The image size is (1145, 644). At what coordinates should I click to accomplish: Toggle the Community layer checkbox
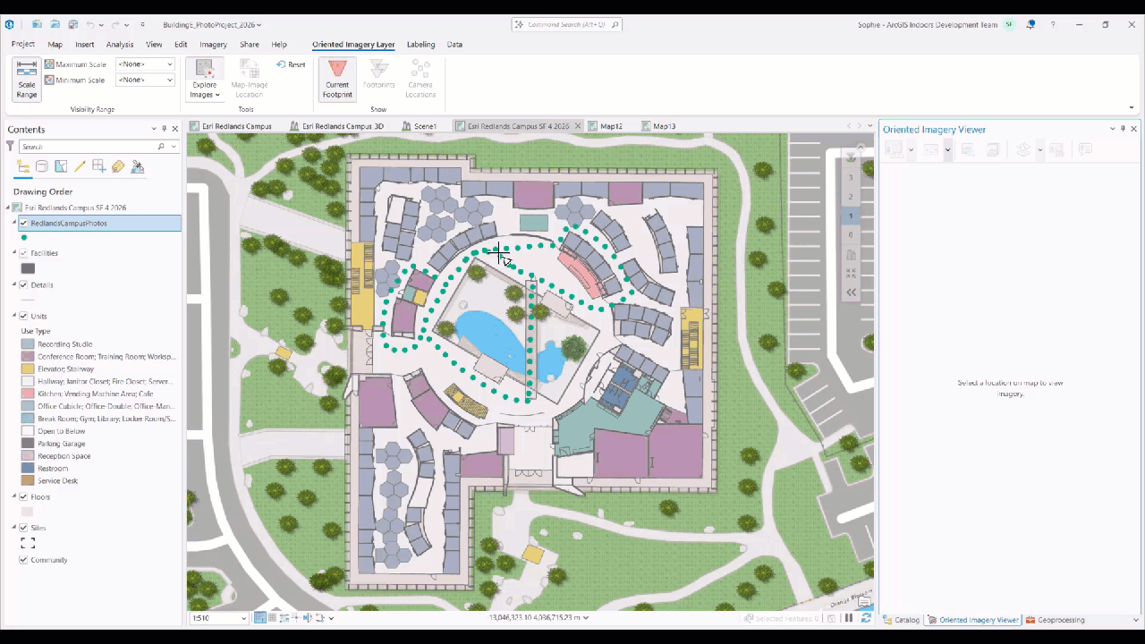pos(24,561)
